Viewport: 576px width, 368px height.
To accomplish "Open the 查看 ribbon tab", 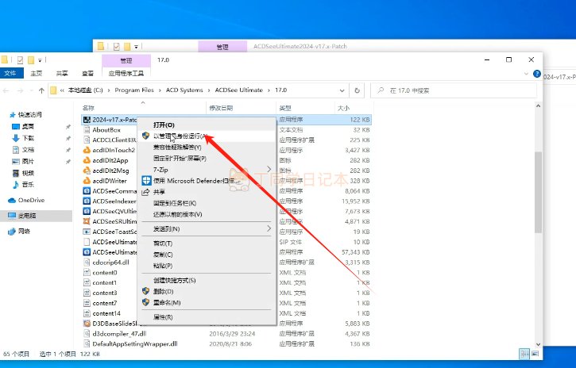I will point(88,73).
